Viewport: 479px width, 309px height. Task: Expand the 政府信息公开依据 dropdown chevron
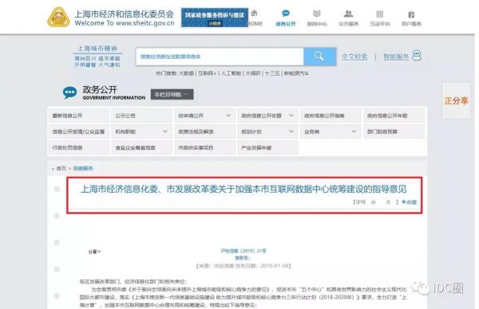point(291,115)
